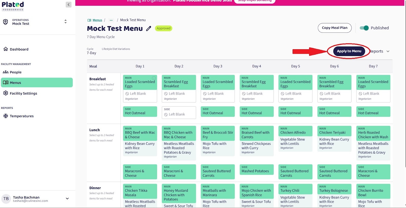Click the pencil edit icon beside Mock Test Menu
Screen dimensions: 406x208
149,29
